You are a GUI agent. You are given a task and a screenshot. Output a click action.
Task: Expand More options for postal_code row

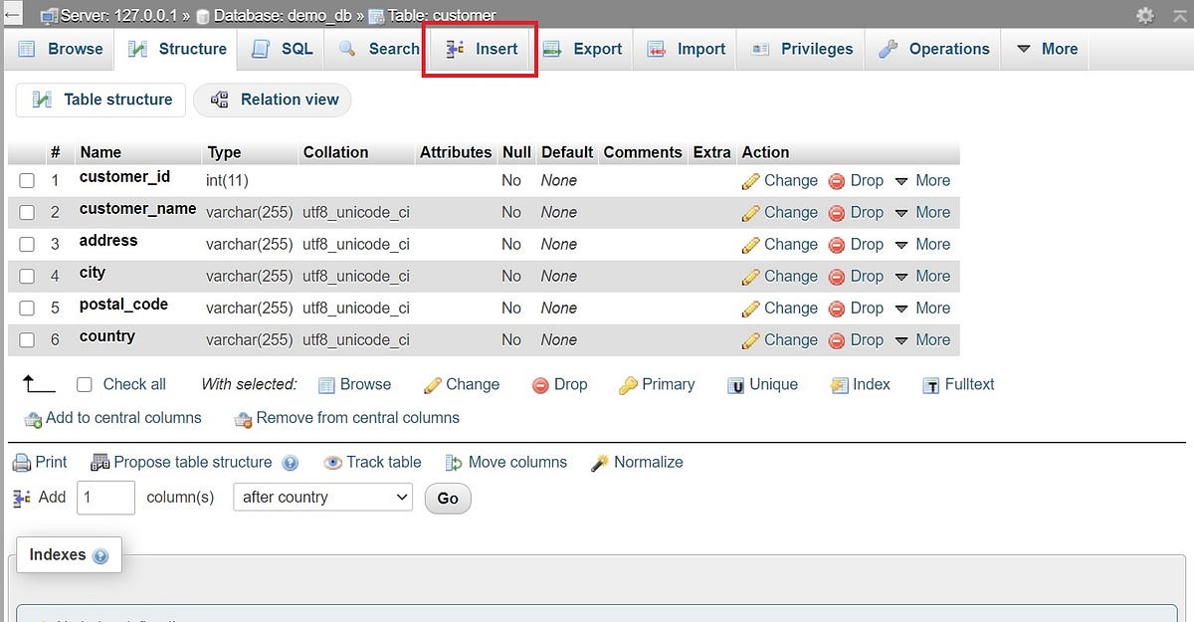925,308
